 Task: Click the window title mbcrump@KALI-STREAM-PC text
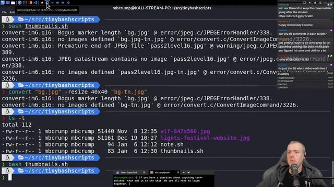point(162,8)
